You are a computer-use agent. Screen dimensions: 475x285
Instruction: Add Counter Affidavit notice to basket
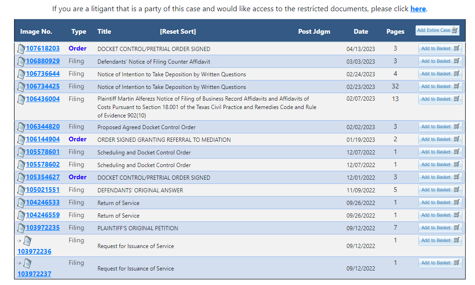(440, 61)
